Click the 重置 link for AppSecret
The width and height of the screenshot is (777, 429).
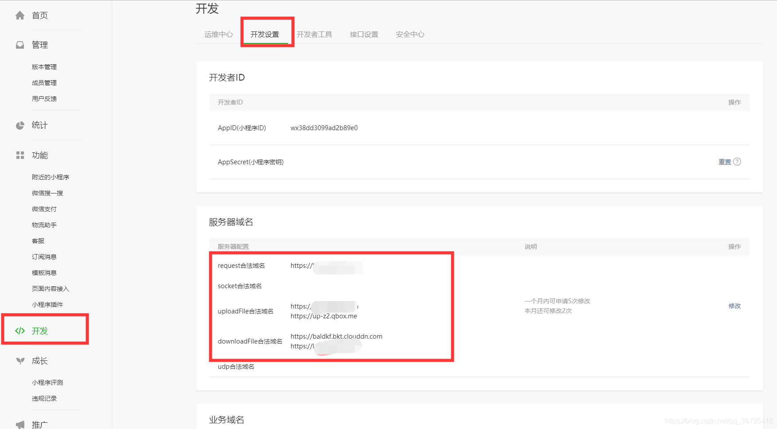(725, 162)
